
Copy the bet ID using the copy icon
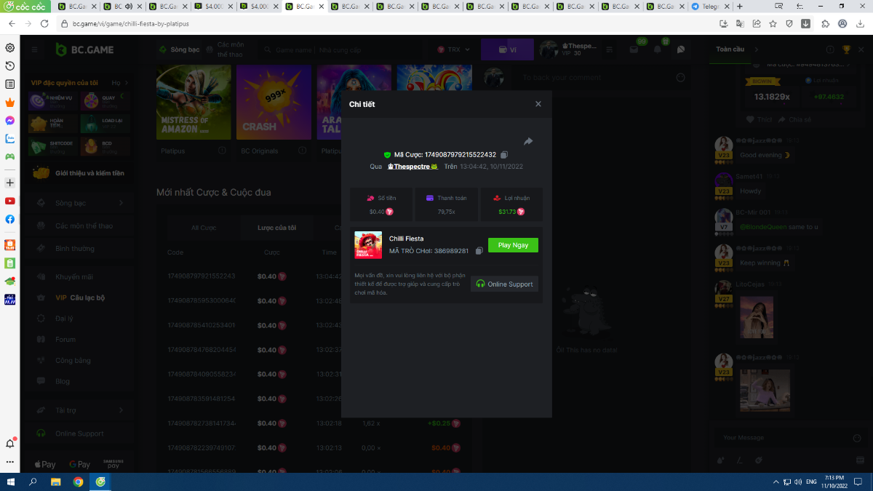(504, 155)
